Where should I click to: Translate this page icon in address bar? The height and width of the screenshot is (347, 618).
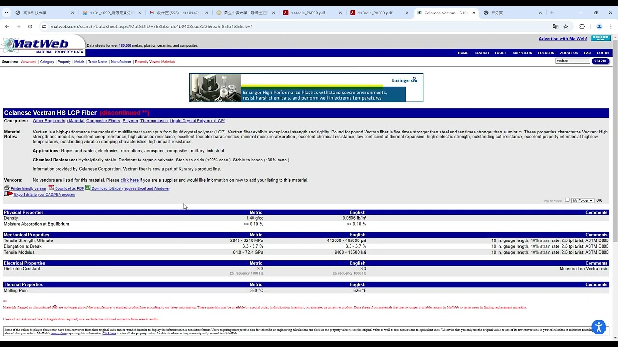tap(555, 27)
